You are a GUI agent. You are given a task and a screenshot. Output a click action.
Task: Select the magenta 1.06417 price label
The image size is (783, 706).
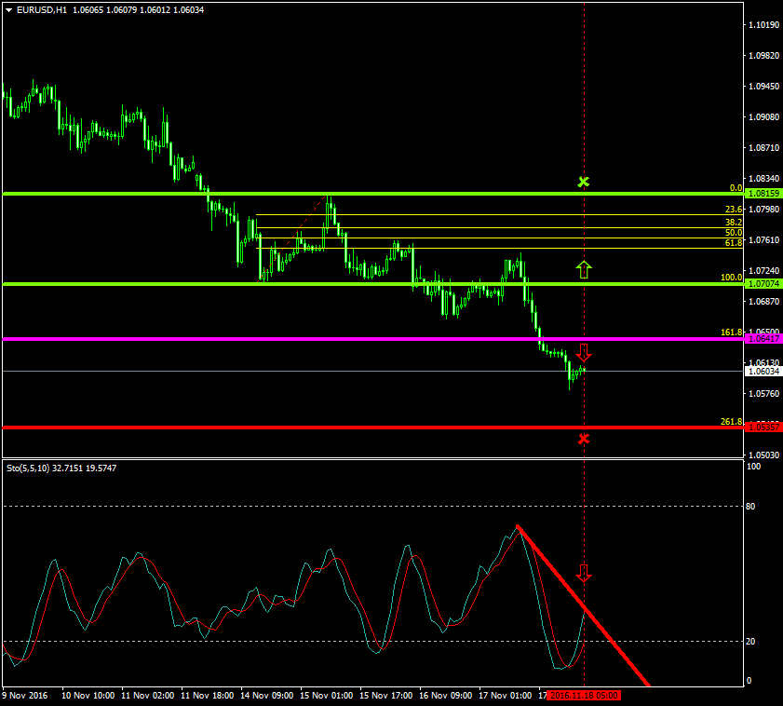click(x=763, y=338)
